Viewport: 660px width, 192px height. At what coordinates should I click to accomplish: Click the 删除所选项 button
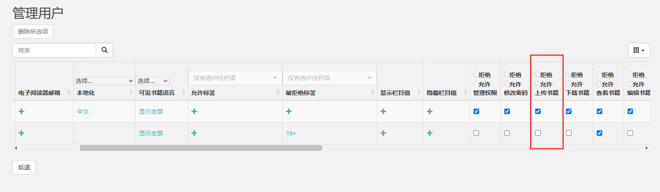(33, 32)
